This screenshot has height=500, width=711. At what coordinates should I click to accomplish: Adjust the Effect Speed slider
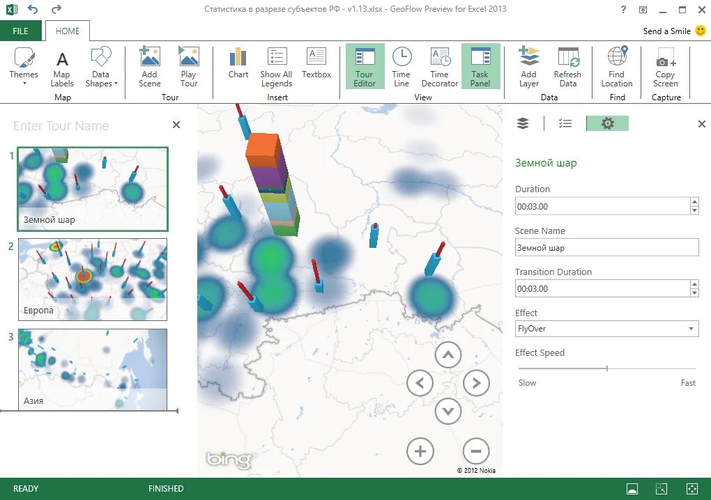(606, 368)
